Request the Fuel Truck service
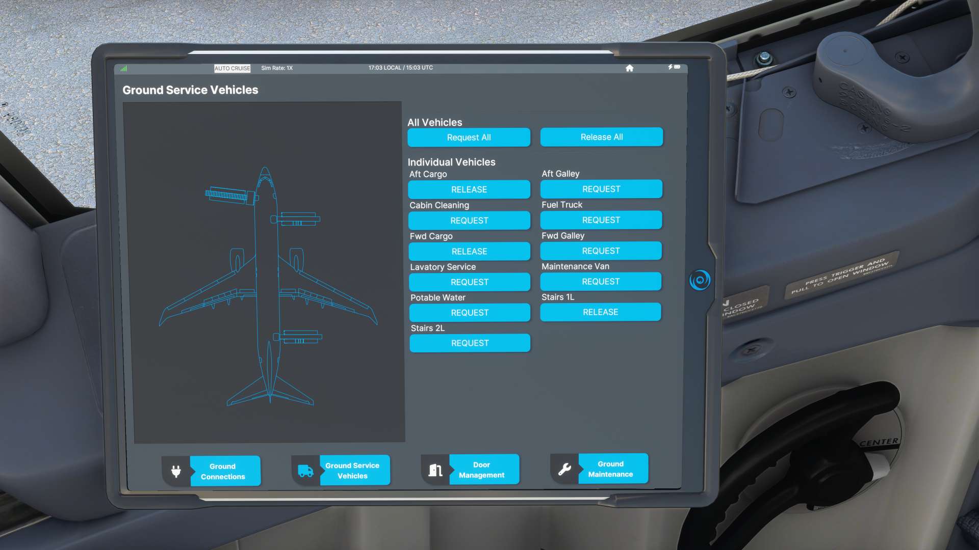The image size is (979, 550). coord(601,219)
